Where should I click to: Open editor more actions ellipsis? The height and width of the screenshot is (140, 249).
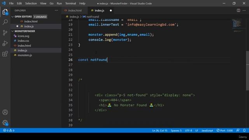pos(244,10)
